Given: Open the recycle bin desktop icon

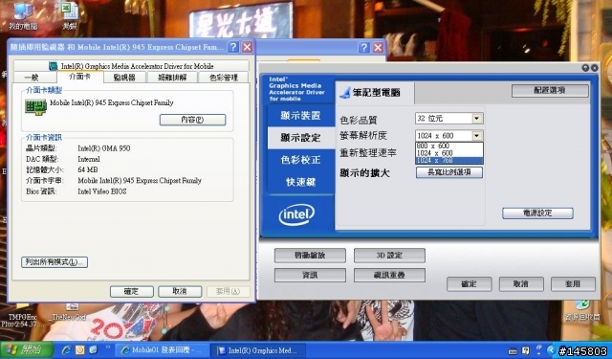Looking at the screenshot, I should [582, 311].
